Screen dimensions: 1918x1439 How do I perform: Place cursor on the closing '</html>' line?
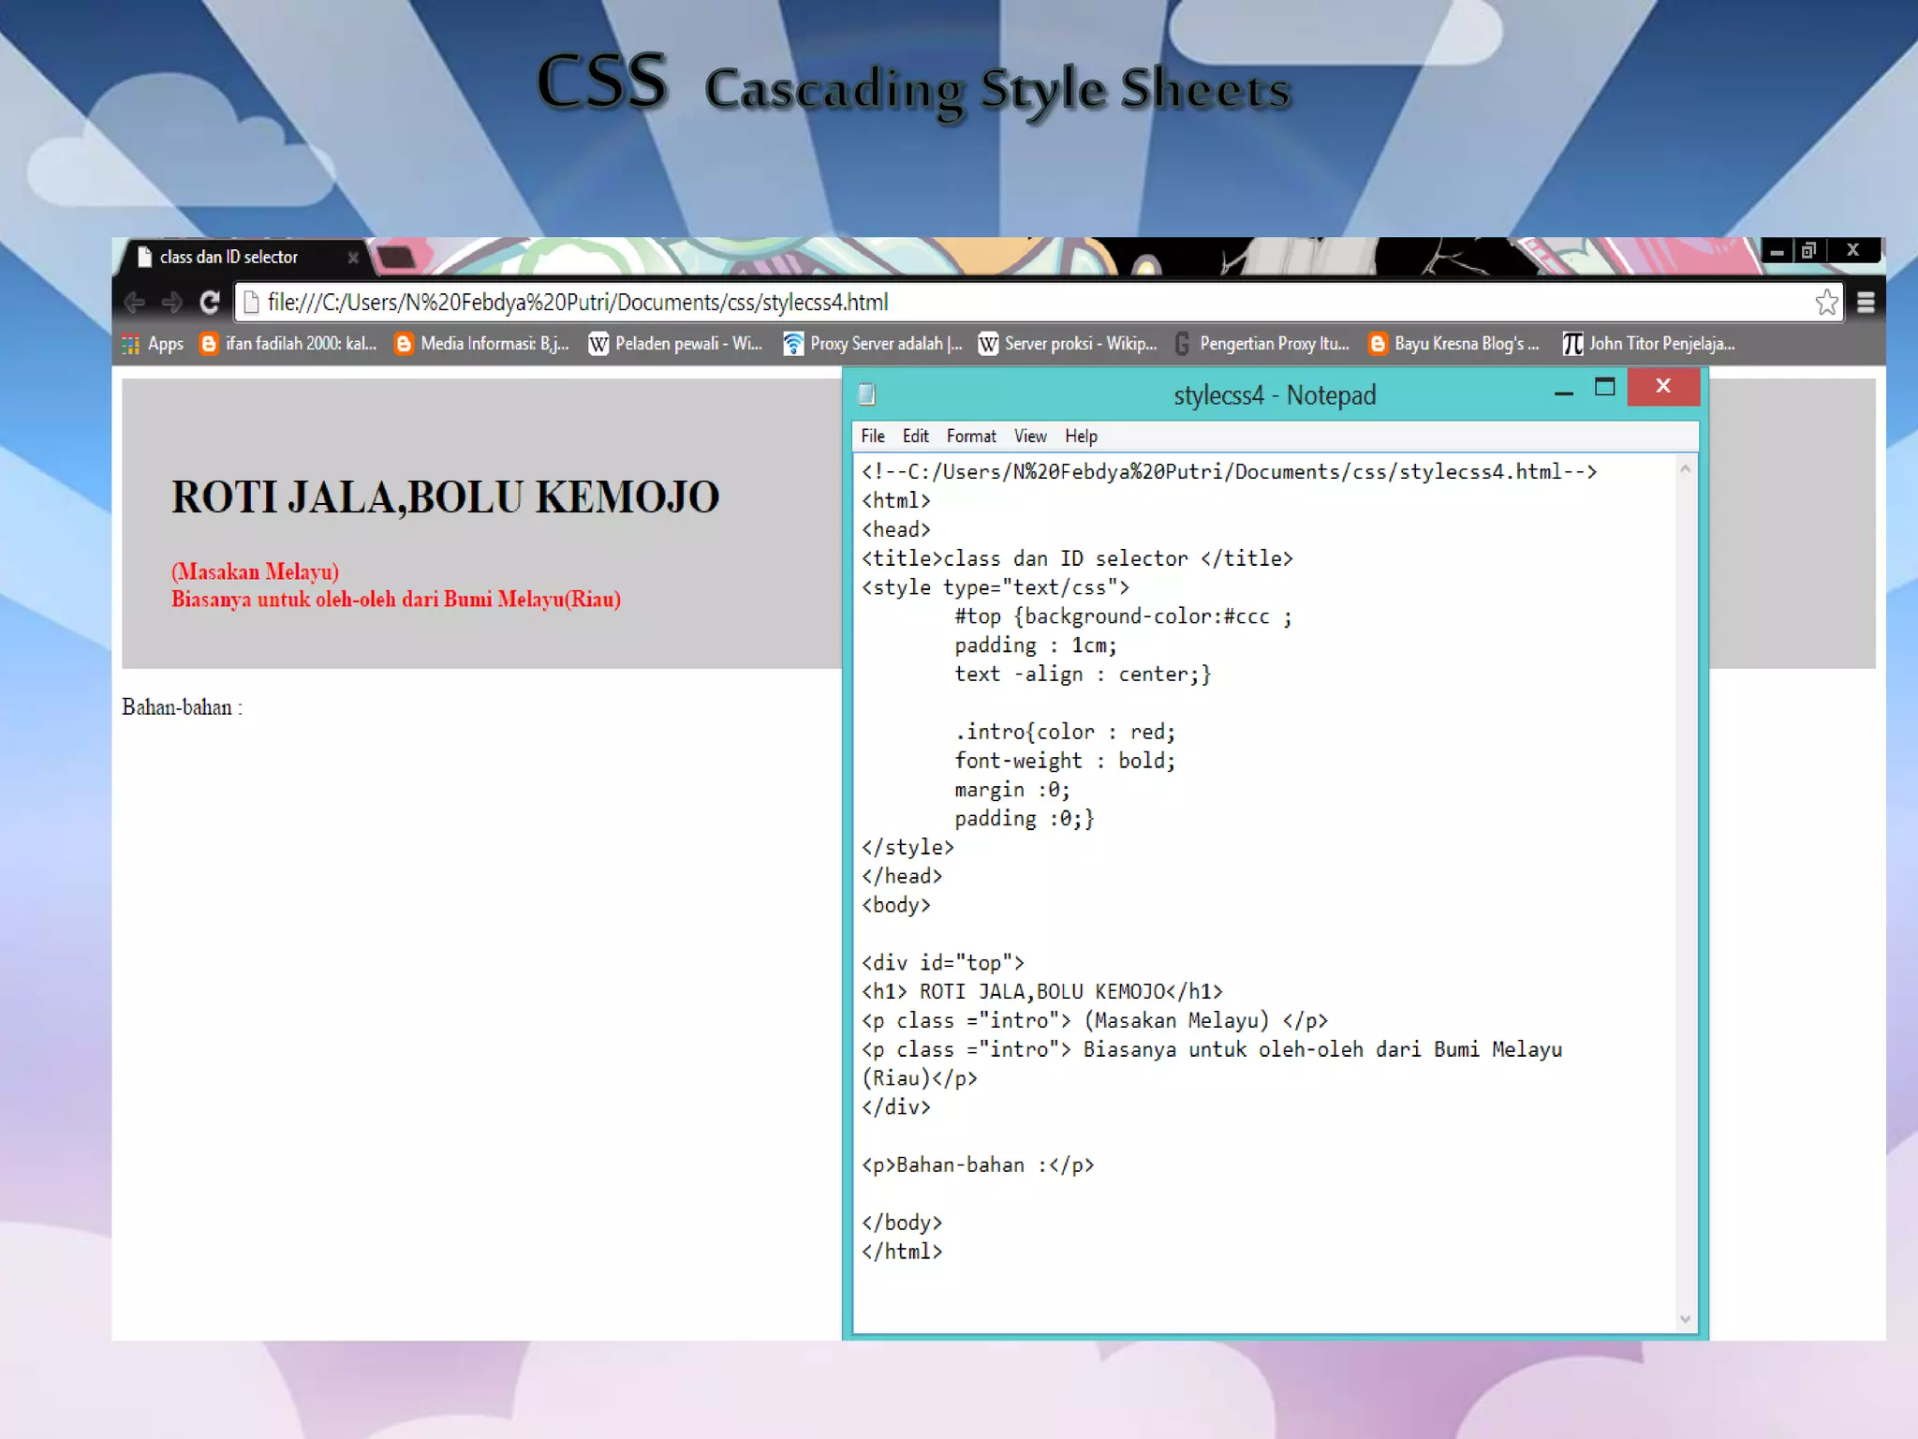point(902,1252)
